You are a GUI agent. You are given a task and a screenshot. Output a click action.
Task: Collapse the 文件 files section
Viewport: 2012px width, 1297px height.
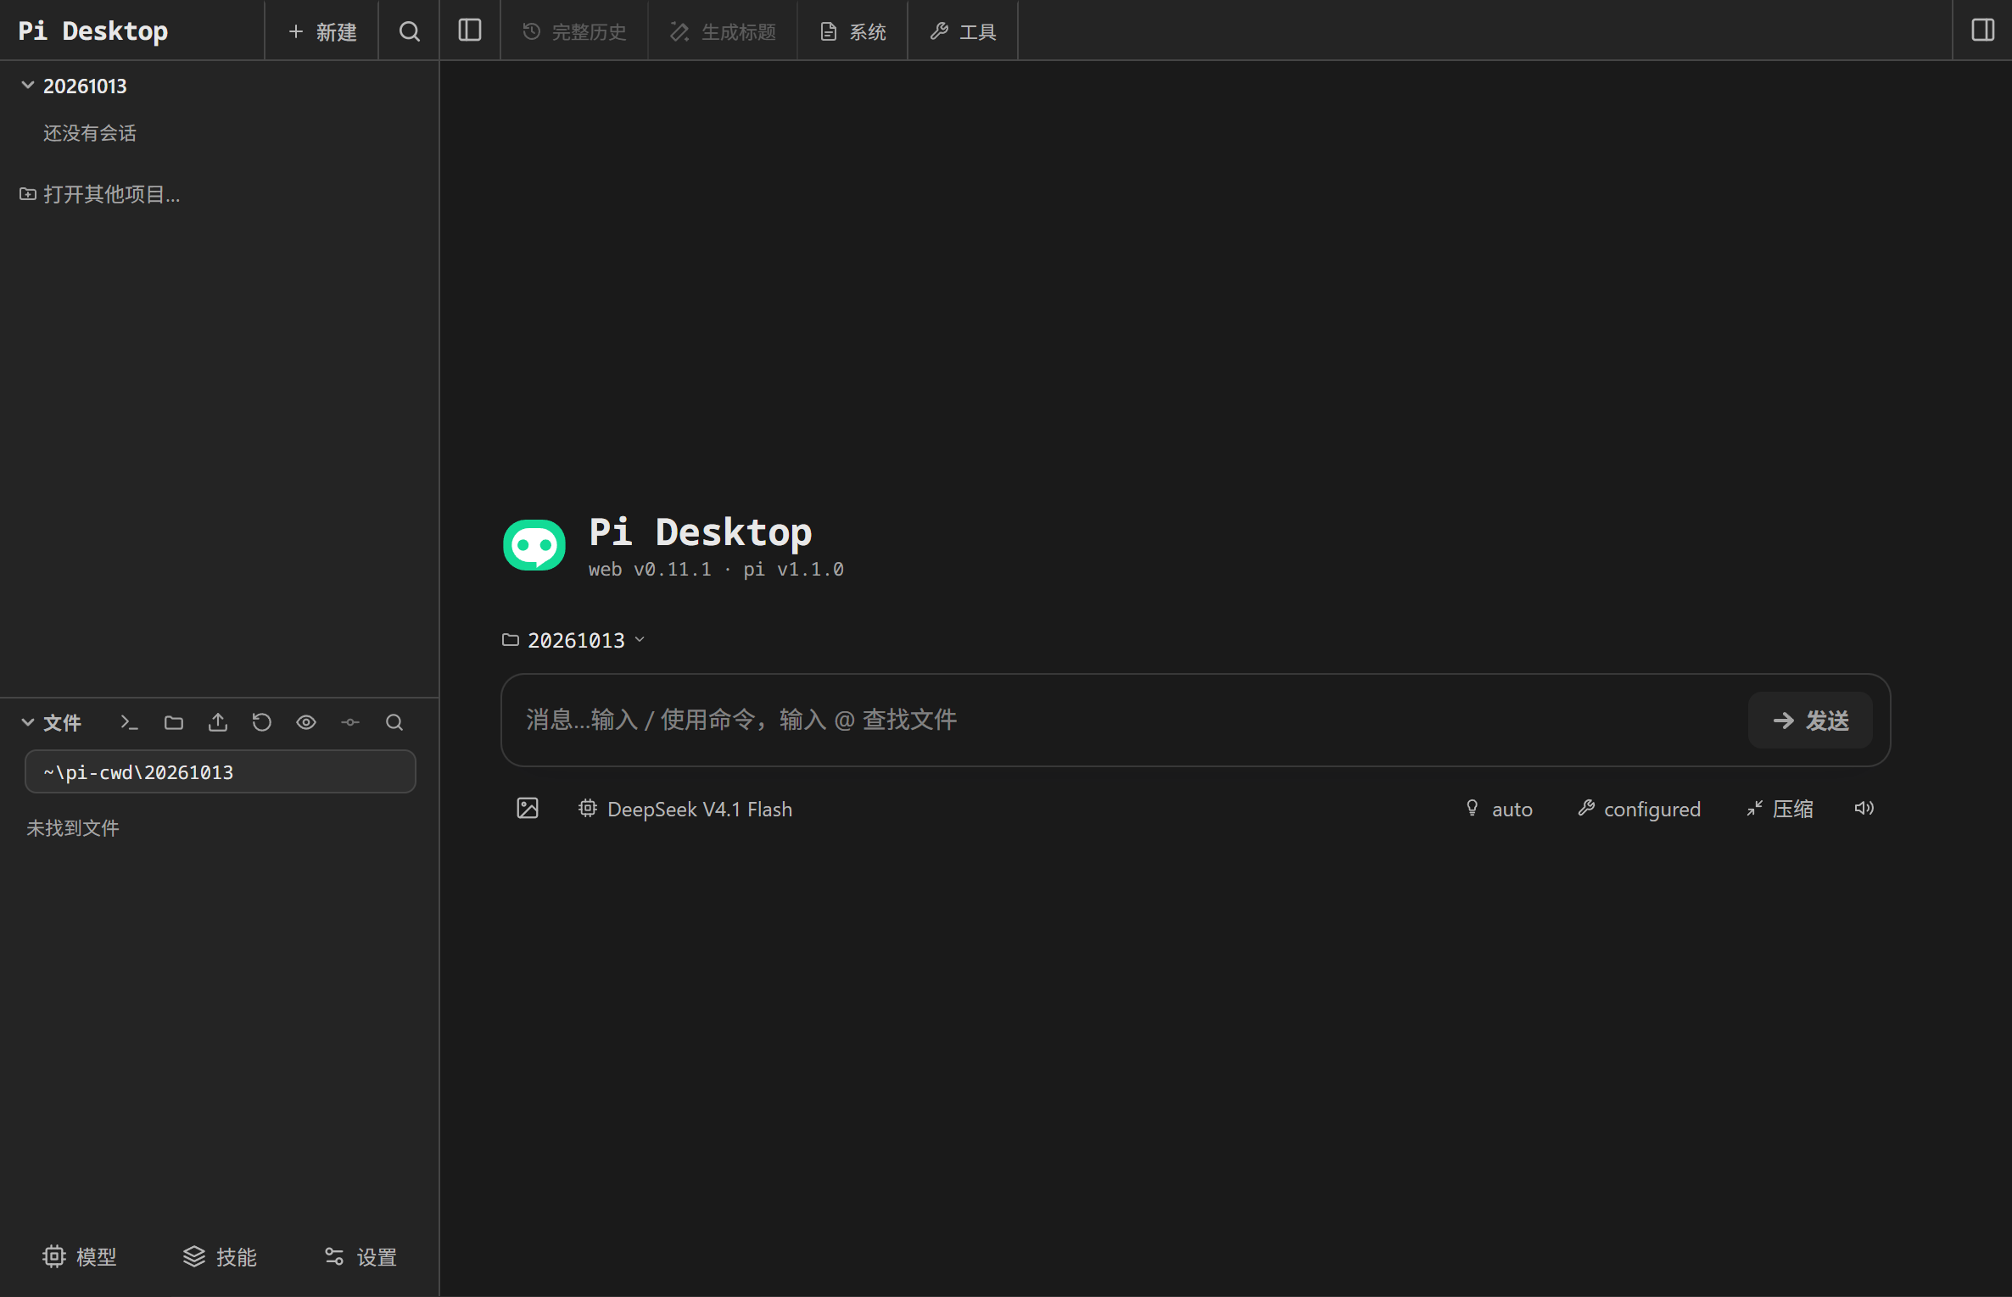pos(28,722)
